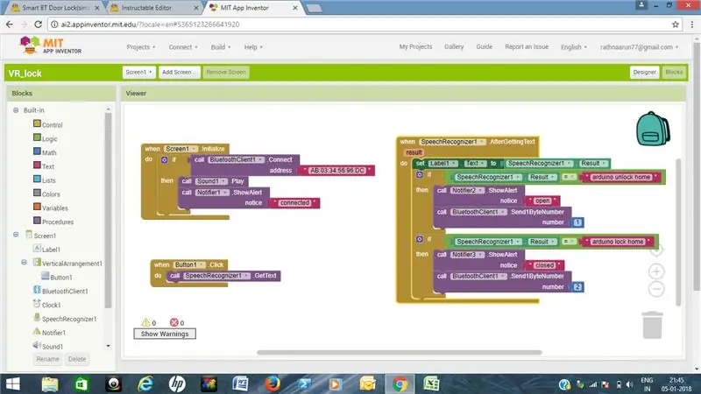Viewport: 701px width, 394px height.
Task: Click the horizontal scrollbar in the viewer
Action: click(400, 353)
